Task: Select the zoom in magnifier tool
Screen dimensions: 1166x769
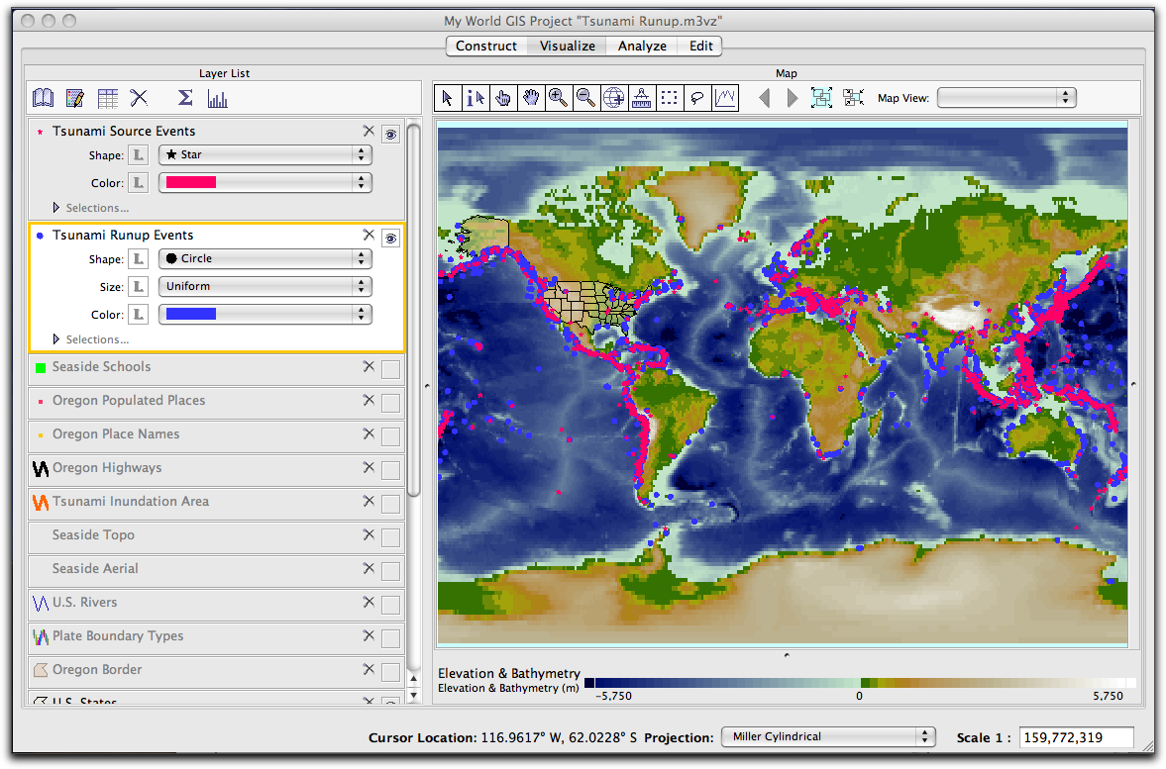Action: (x=559, y=97)
